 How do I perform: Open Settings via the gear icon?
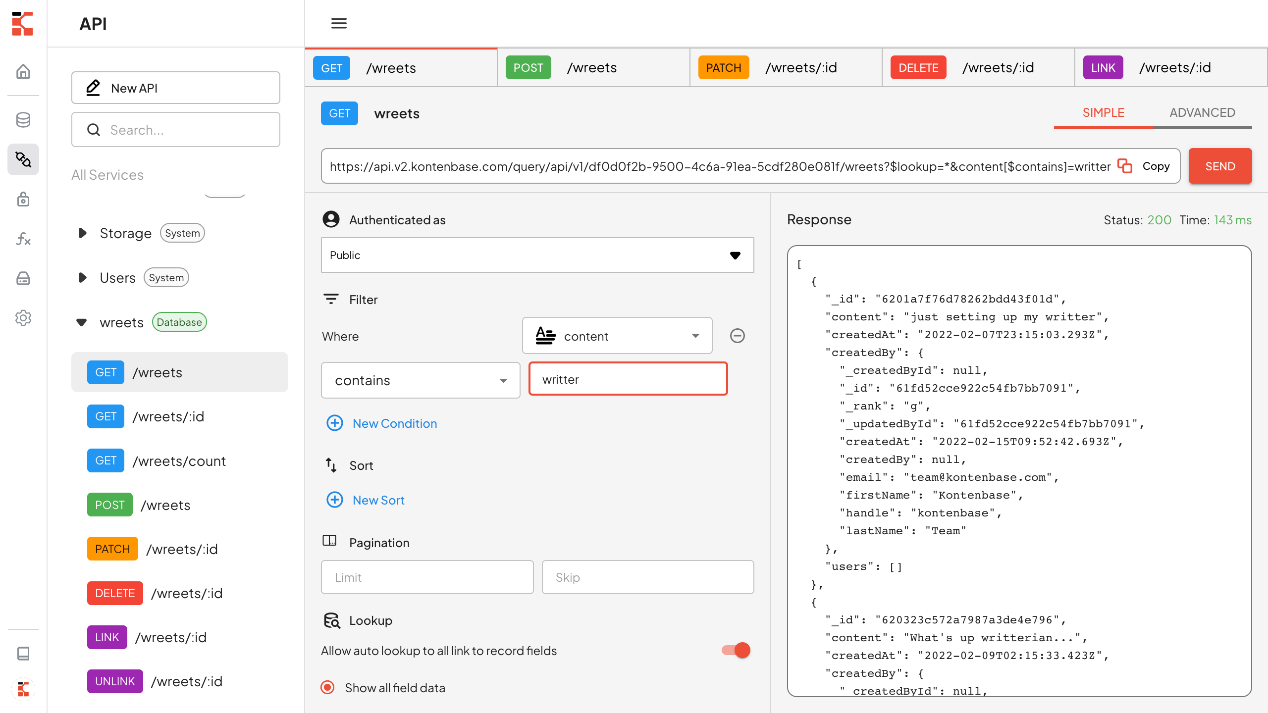(x=23, y=318)
